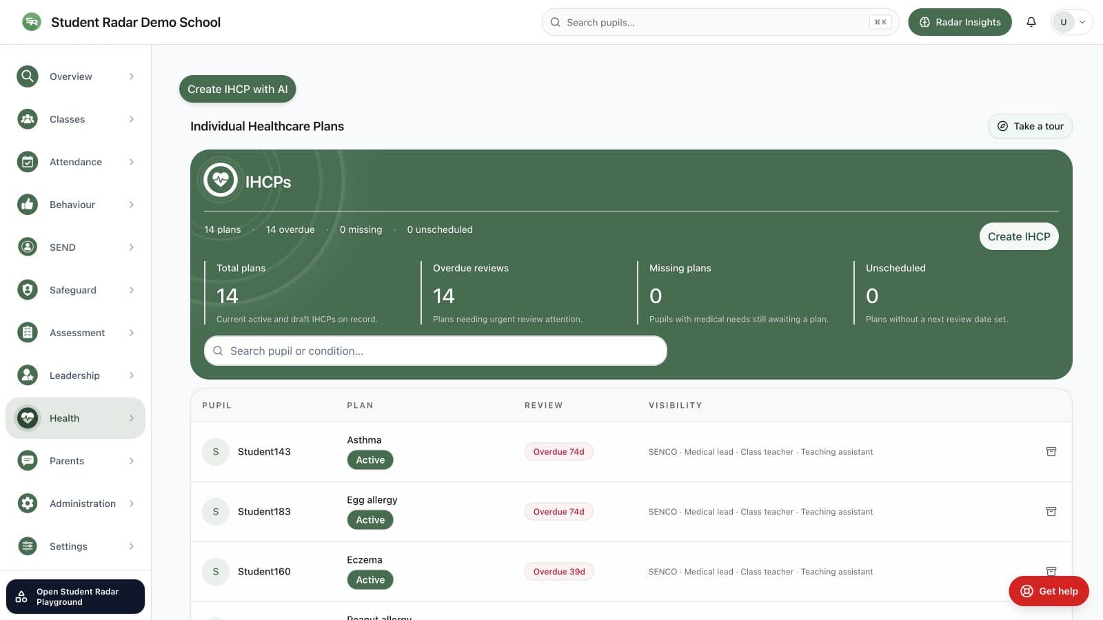This screenshot has width=1103, height=620.
Task: Expand the Attendance menu chevron
Action: [x=132, y=162]
